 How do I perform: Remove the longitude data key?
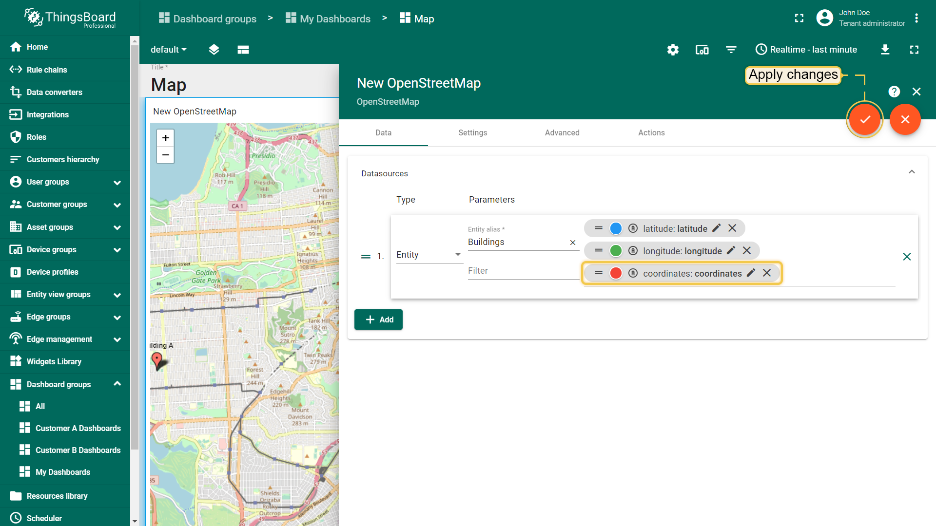tap(747, 250)
